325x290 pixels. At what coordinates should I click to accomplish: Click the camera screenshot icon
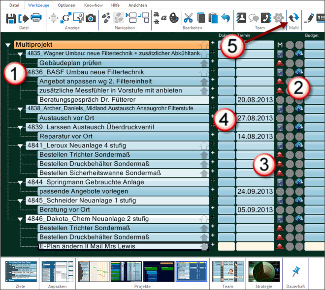(91, 18)
